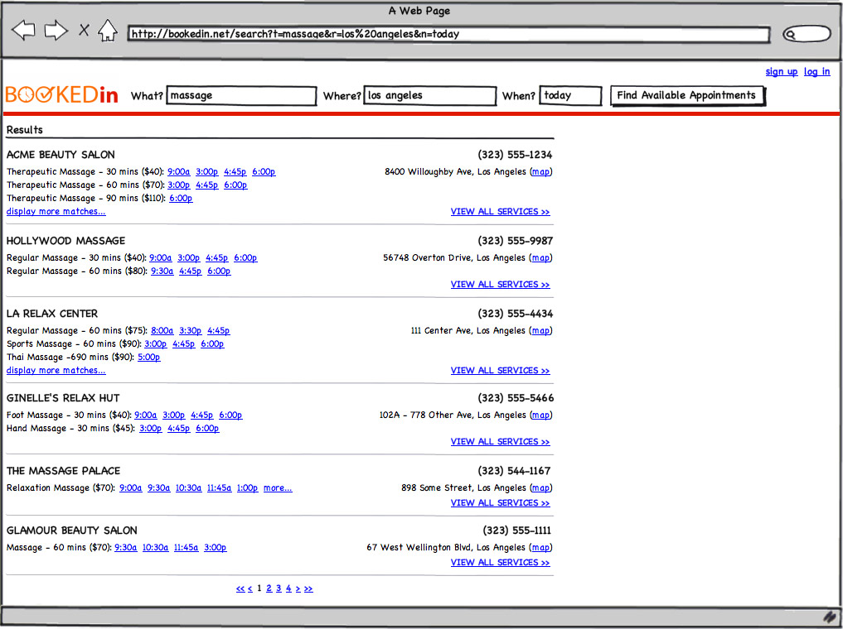Click Find Available Appointments button
Viewport: 843px width, 629px height.
pyautogui.click(x=687, y=95)
